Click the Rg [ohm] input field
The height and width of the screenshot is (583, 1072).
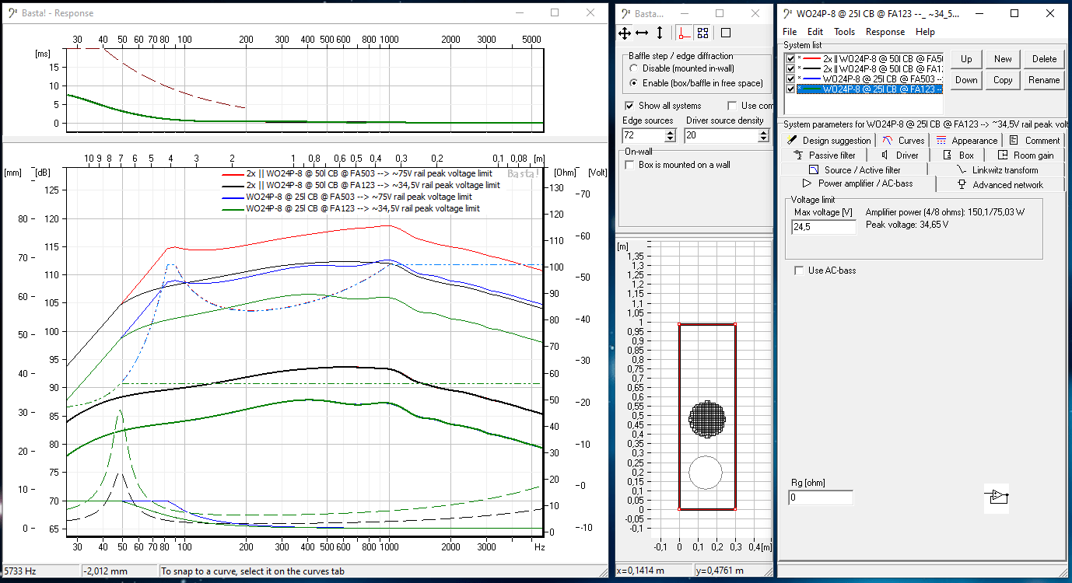[821, 497]
